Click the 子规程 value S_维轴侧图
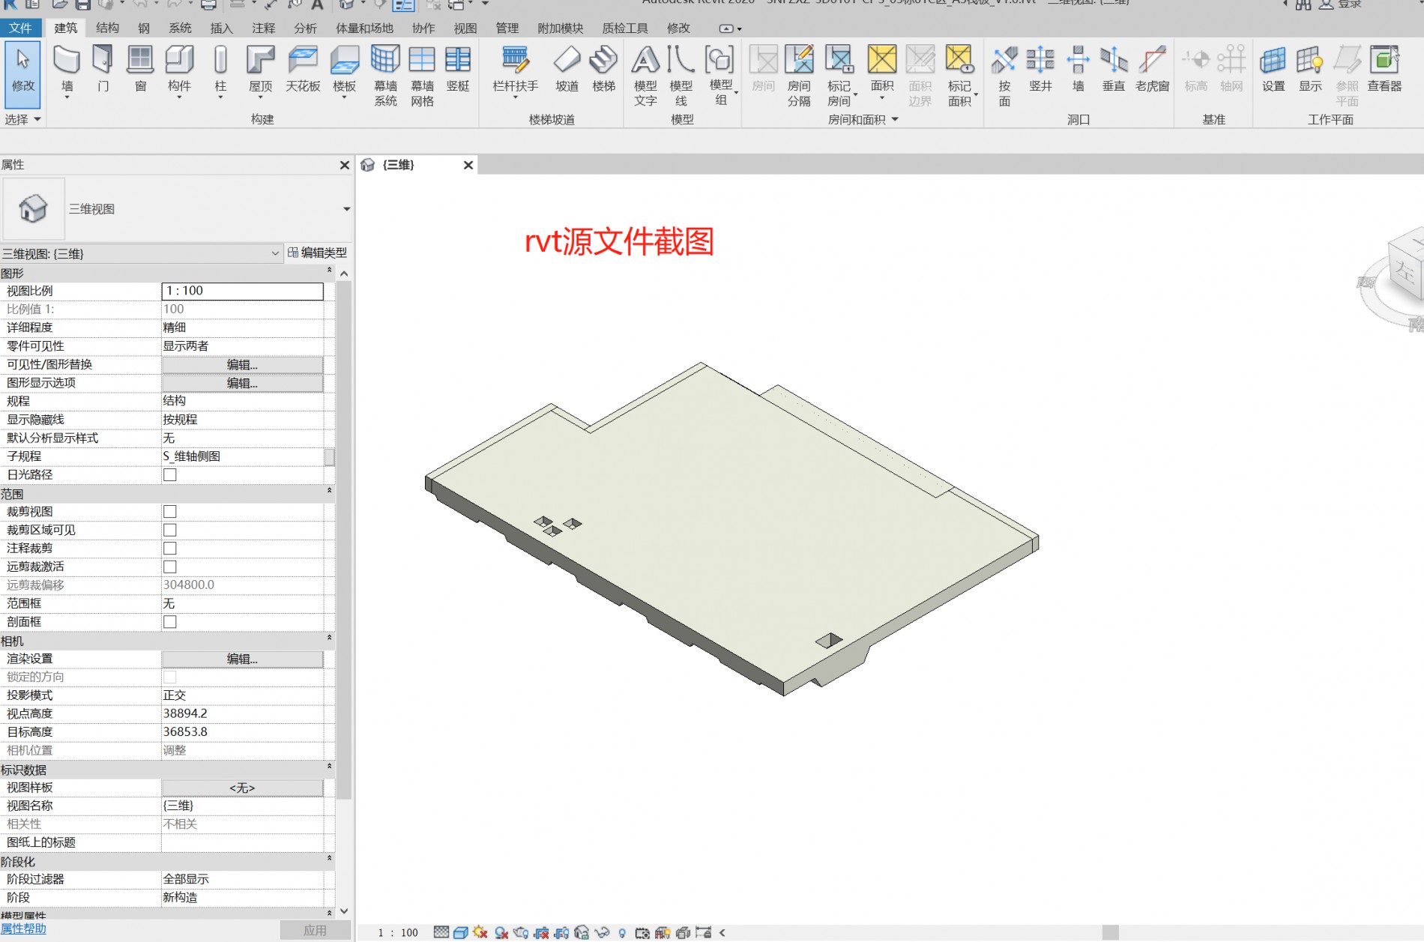The image size is (1424, 942). 192,456
